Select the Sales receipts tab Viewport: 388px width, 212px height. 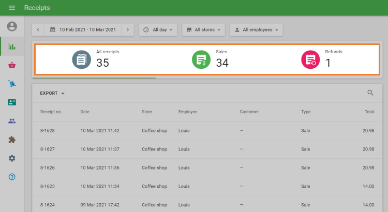210,59
